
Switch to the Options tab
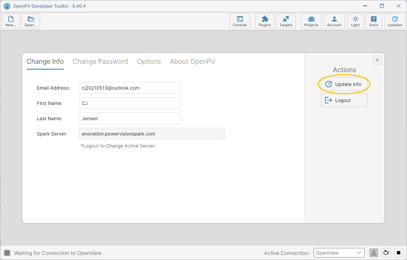149,62
